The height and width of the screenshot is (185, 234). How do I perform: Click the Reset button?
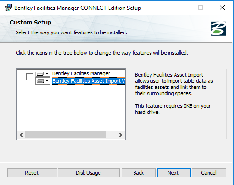click(32, 173)
